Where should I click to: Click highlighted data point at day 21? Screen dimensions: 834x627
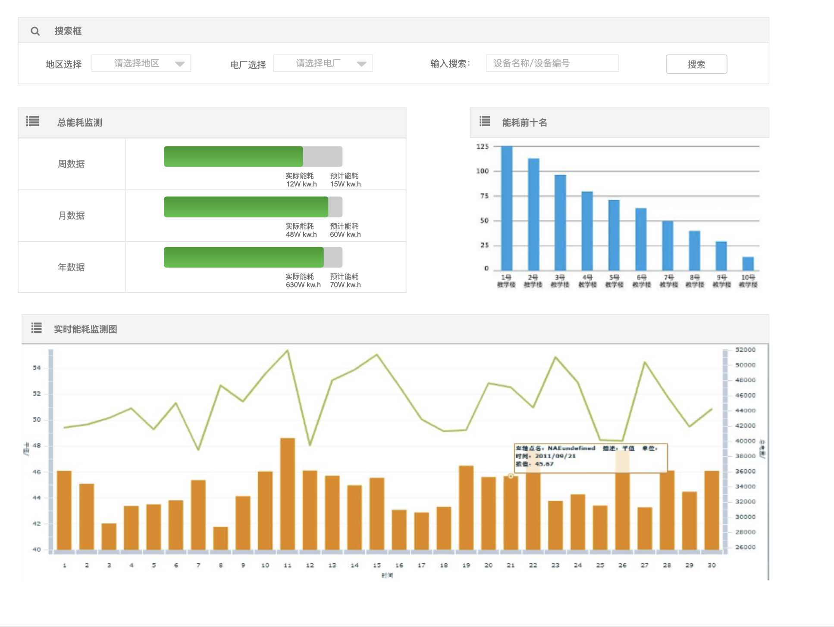(x=511, y=476)
